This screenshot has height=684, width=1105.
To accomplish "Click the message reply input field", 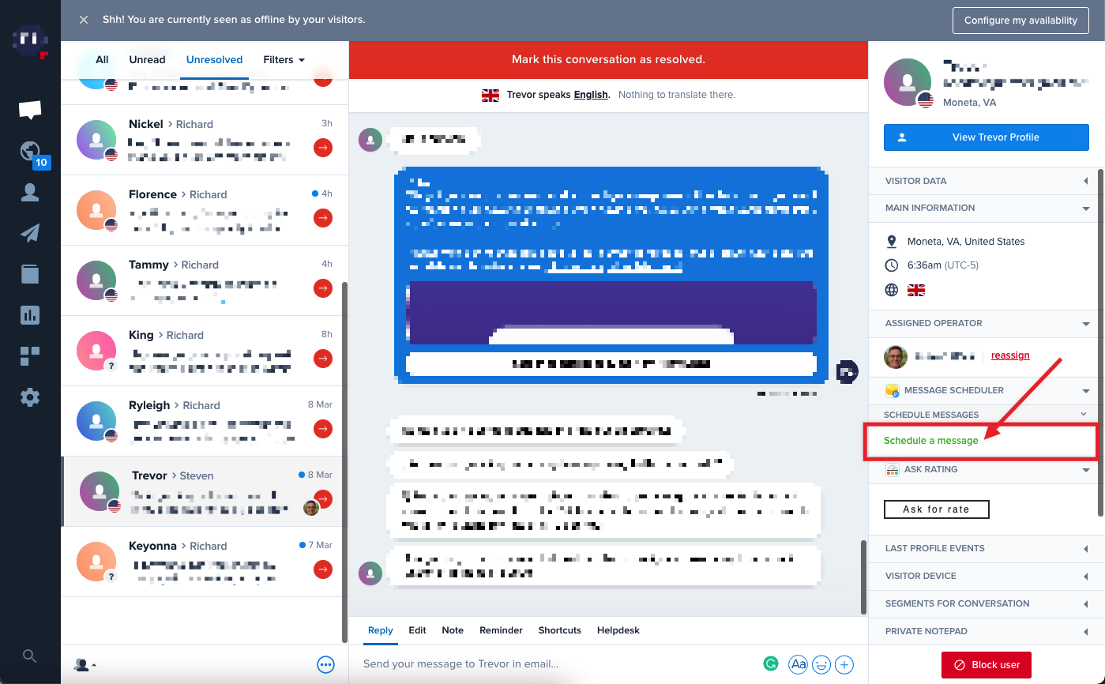I will pyautogui.click(x=553, y=664).
